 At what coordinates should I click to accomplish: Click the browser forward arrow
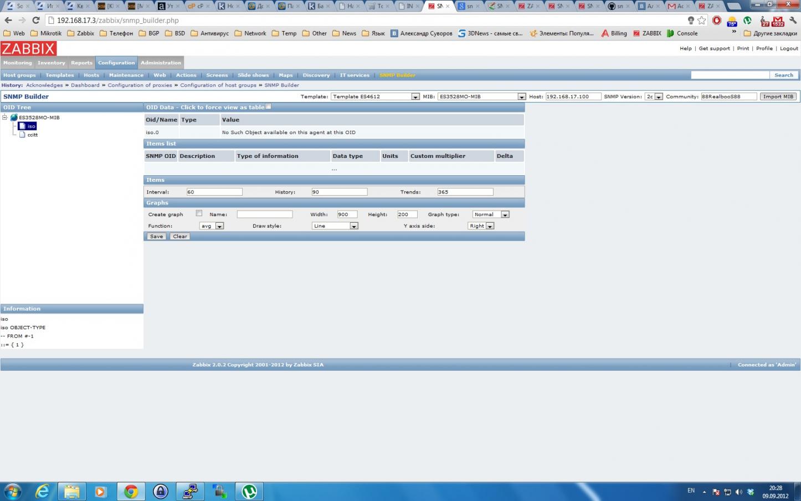coord(22,21)
